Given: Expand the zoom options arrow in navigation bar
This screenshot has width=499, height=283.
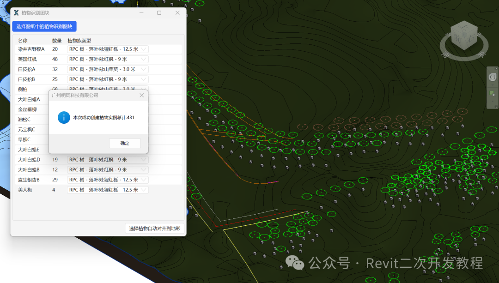Looking at the screenshot, I should 493,101.
